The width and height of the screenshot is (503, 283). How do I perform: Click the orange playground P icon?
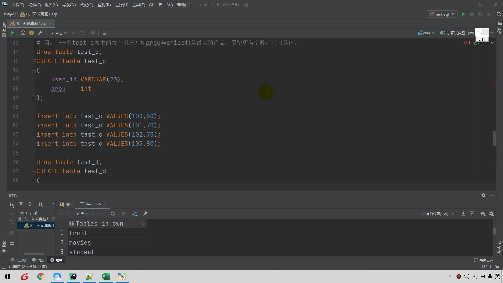click(x=31, y=33)
